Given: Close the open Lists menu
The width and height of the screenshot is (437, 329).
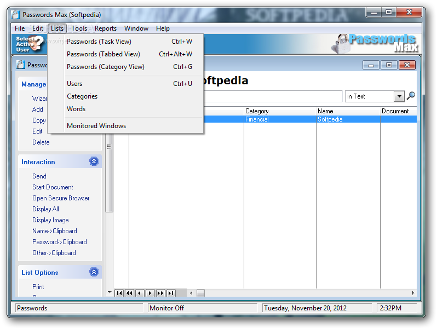Looking at the screenshot, I should click(x=57, y=28).
